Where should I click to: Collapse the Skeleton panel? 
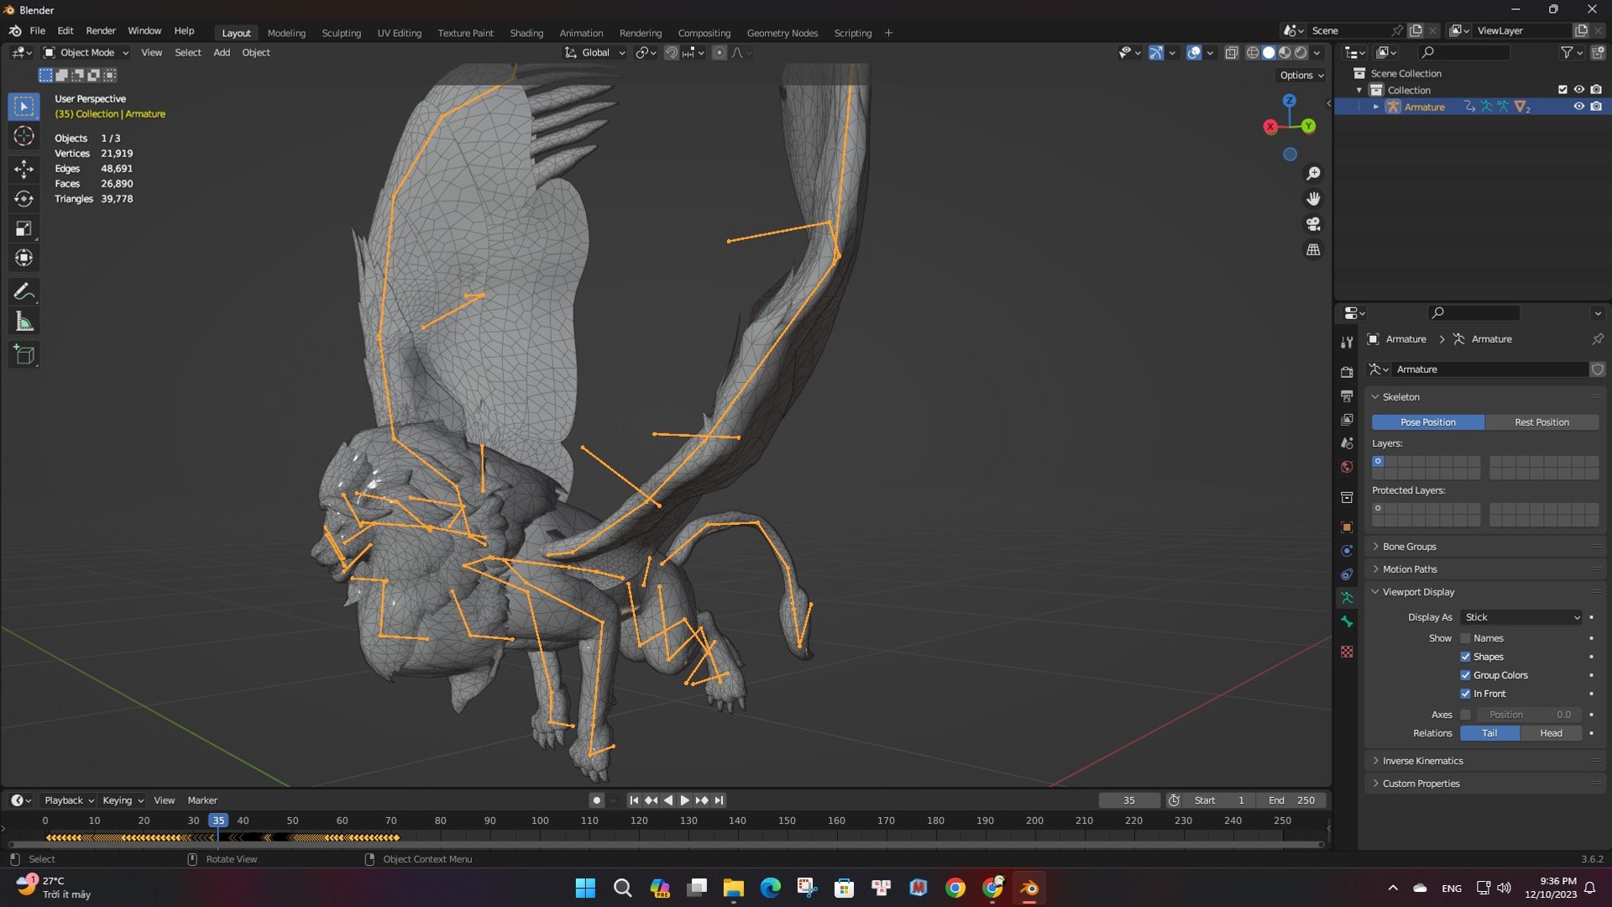point(1400,397)
